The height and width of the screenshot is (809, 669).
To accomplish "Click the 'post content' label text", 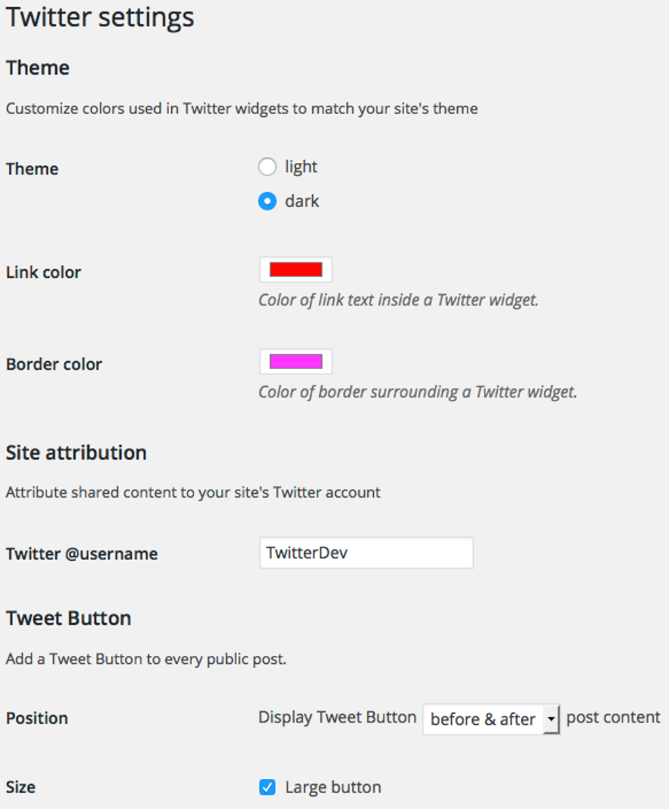I will tap(613, 717).
